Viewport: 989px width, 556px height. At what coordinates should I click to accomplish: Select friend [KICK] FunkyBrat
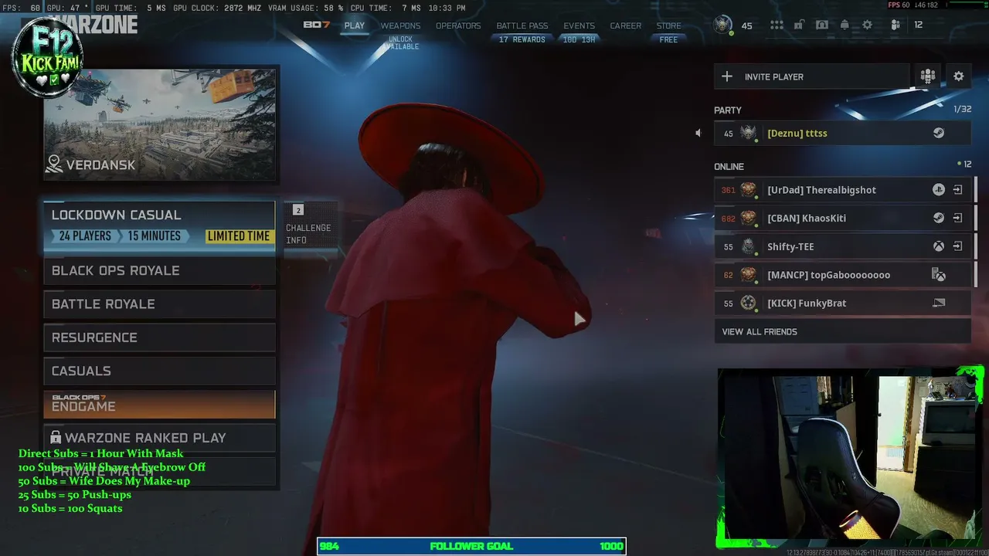pyautogui.click(x=842, y=303)
